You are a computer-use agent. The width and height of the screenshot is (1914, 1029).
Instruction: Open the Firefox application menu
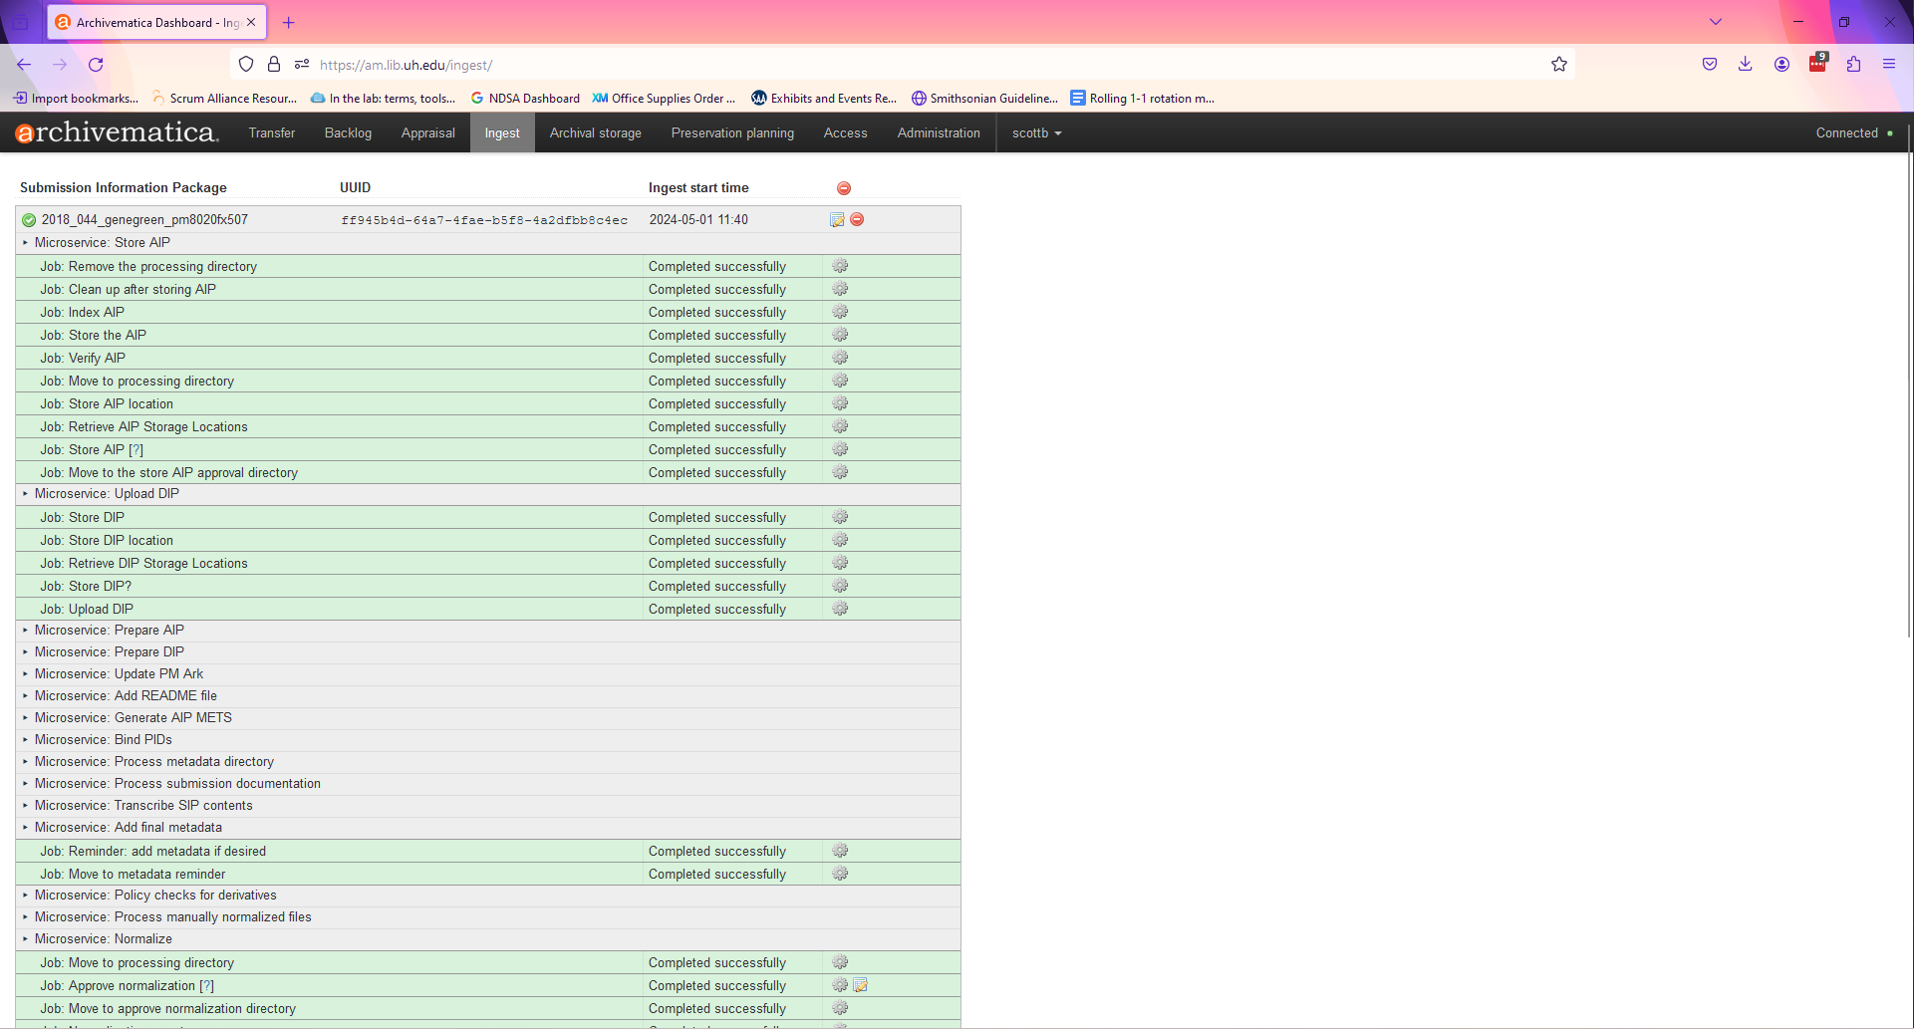click(1889, 65)
